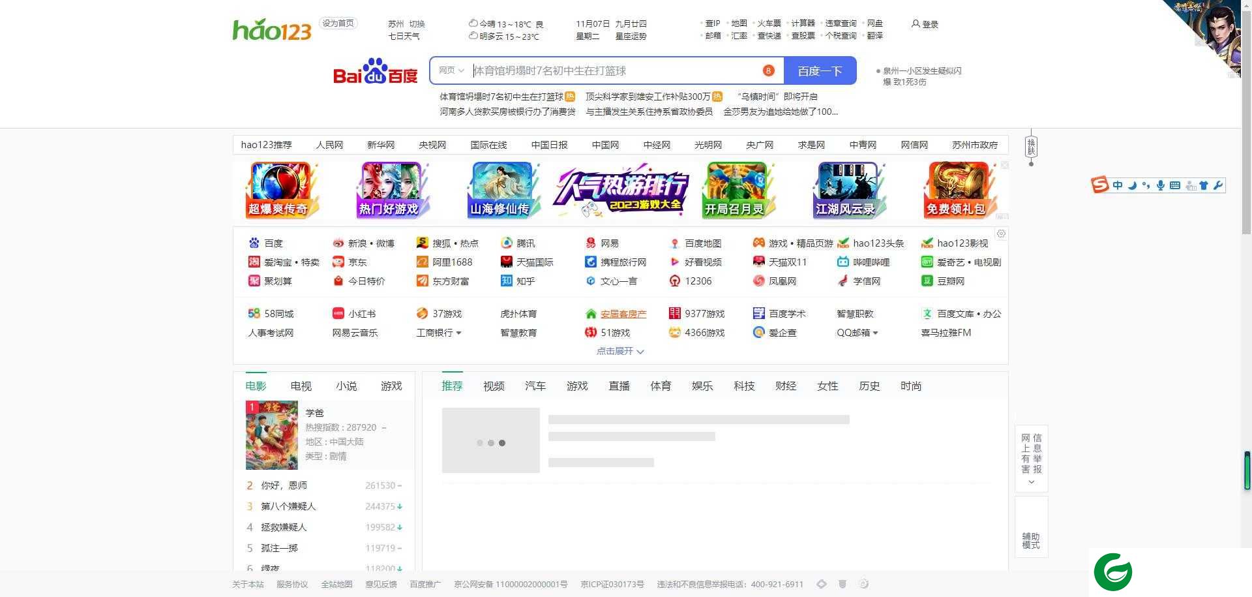Image resolution: width=1252 pixels, height=597 pixels.
Task: Select the 视频 news tab
Action: click(x=494, y=386)
